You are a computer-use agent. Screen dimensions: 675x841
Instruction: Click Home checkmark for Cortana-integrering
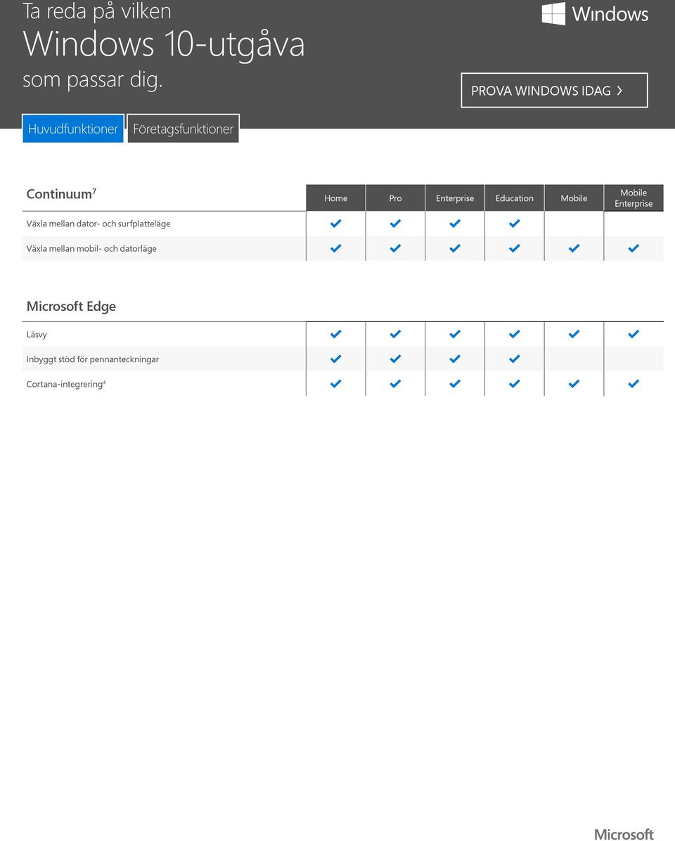(335, 383)
